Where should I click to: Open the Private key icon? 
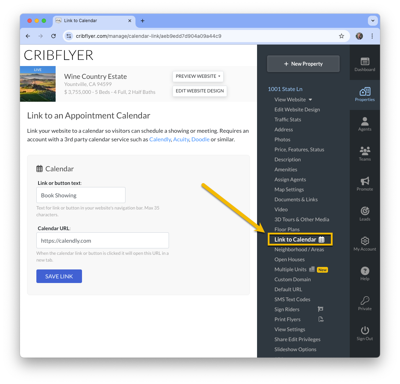(365, 300)
